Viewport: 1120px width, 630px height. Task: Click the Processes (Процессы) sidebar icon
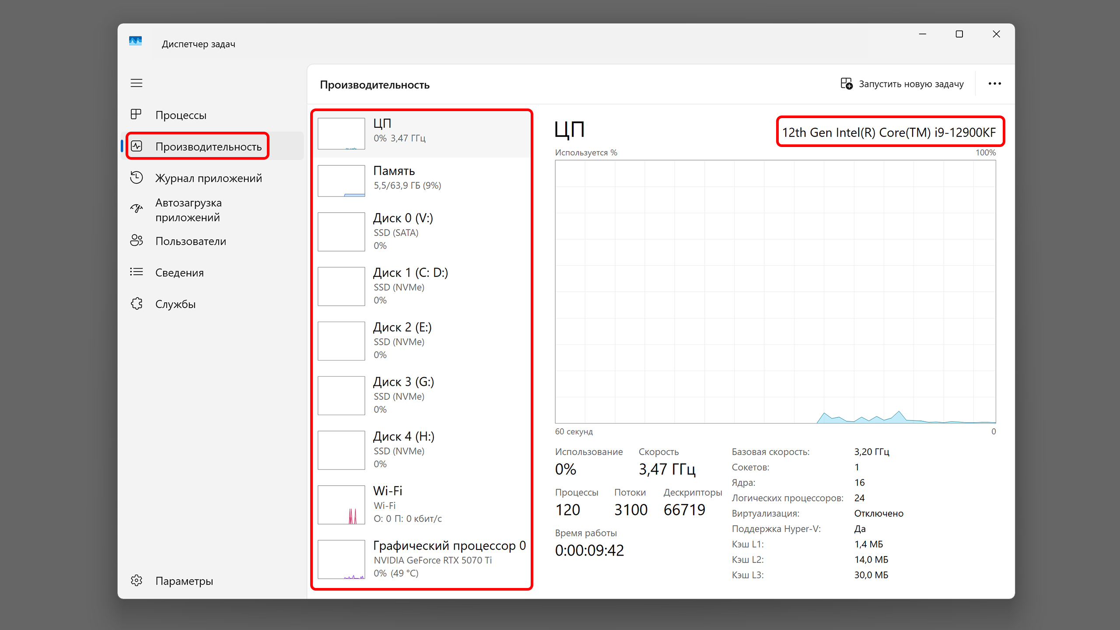pyautogui.click(x=136, y=115)
